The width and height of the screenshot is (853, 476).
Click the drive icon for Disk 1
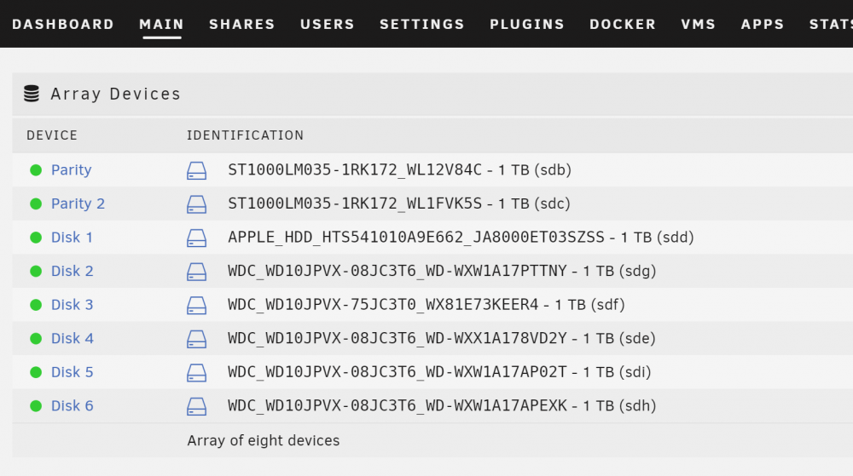tap(196, 238)
